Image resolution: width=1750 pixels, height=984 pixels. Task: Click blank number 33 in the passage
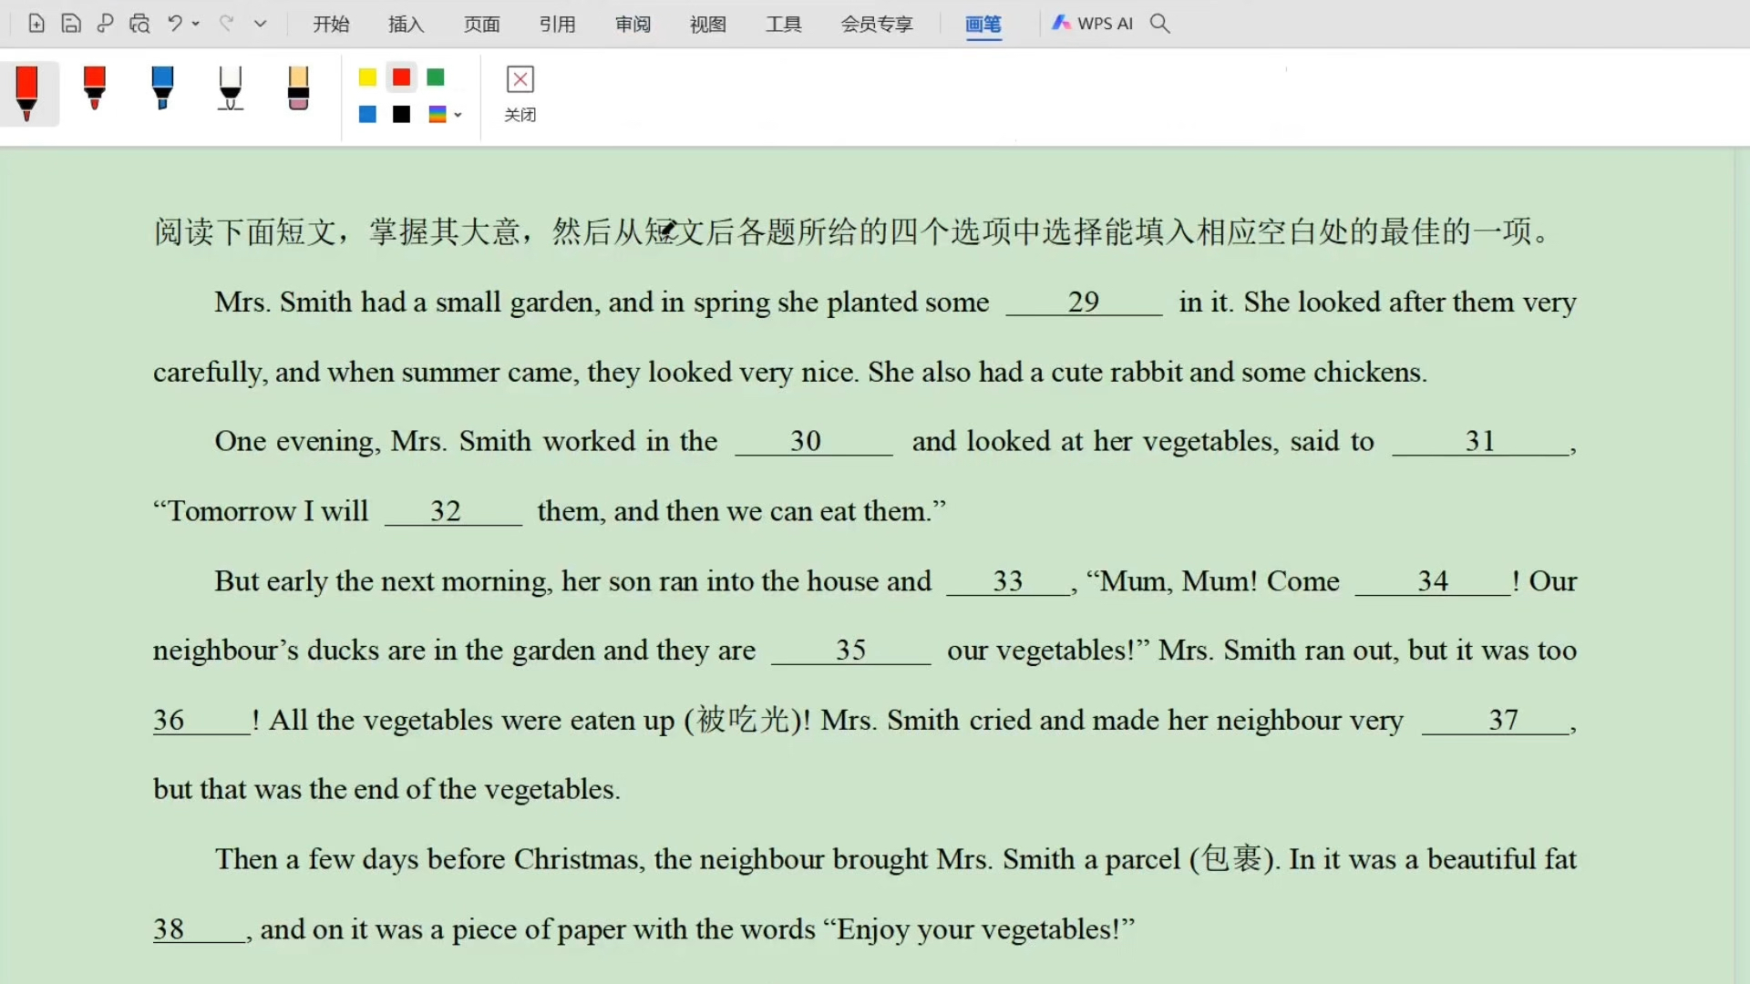(x=1009, y=581)
